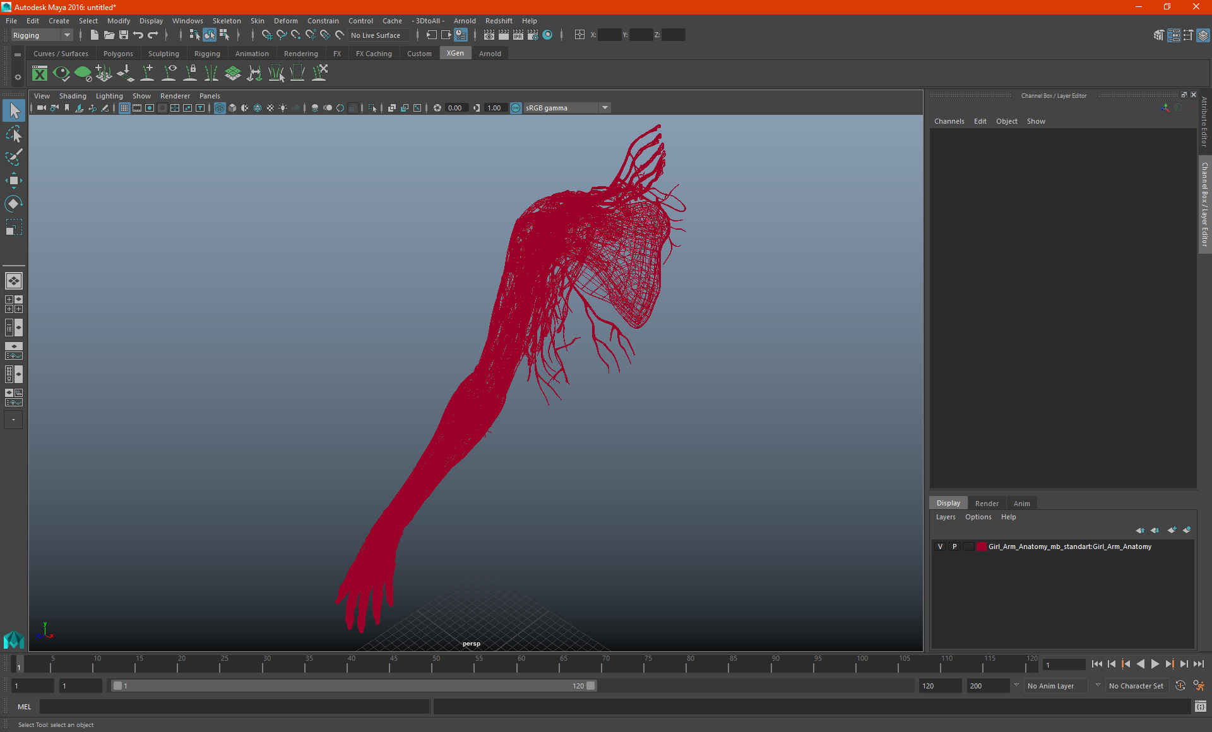Expand the Display layer options

(x=977, y=517)
